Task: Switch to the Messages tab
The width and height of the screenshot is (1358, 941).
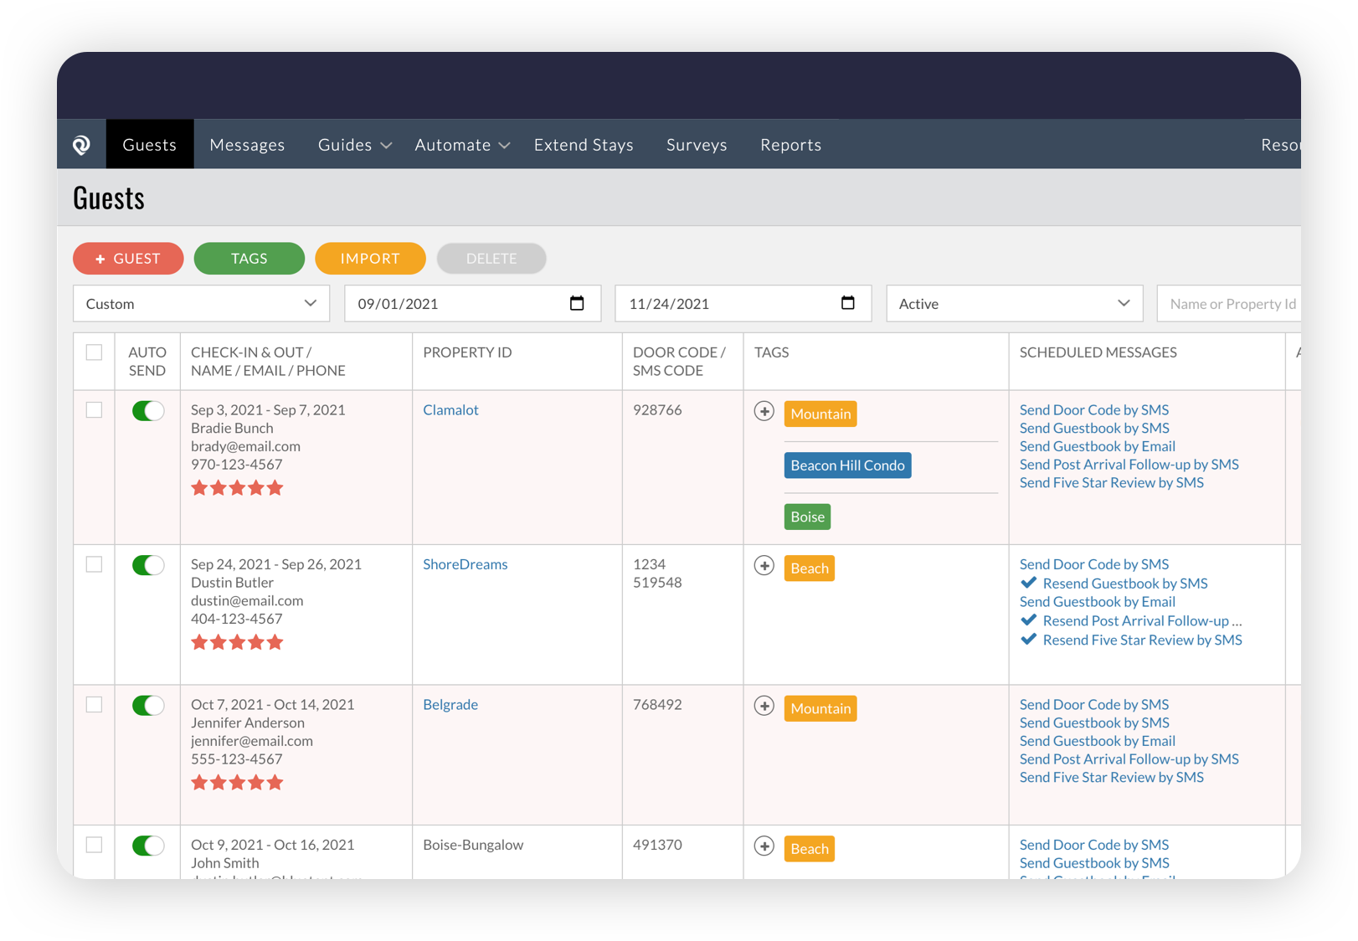Action: 247,145
